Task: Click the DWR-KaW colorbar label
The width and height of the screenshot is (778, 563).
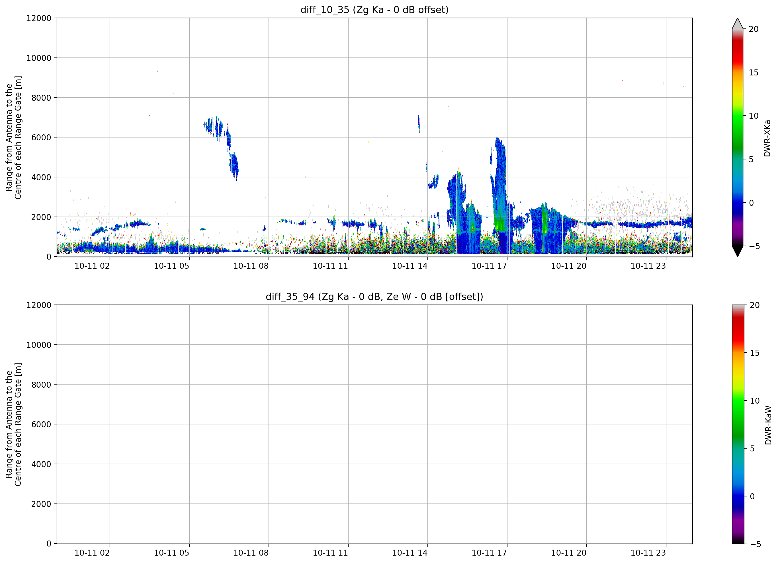Action: (768, 425)
